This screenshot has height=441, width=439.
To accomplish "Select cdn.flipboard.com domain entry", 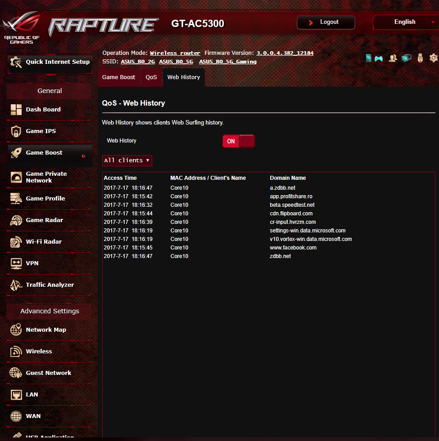I will point(291,214).
